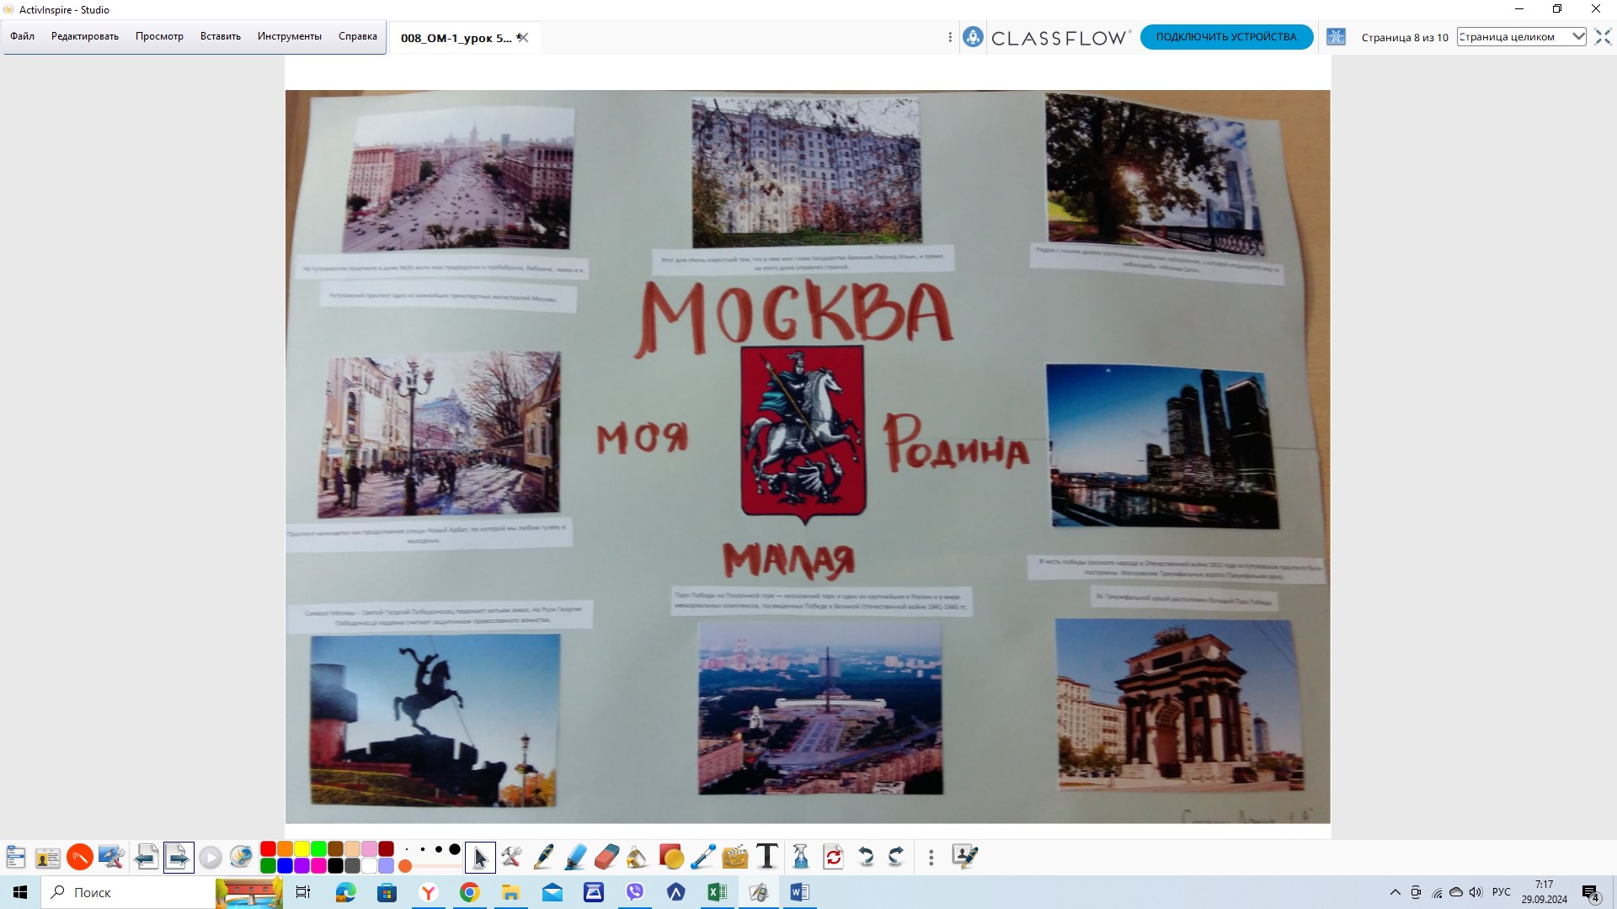Open the Справка menu
Screen dimensions: 1617x909
coord(358,36)
